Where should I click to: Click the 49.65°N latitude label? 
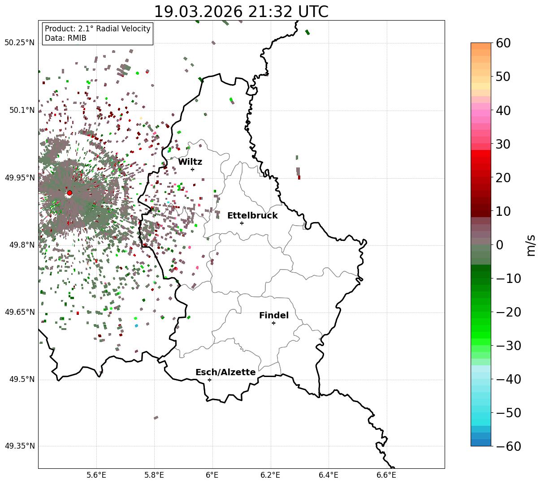(19, 312)
